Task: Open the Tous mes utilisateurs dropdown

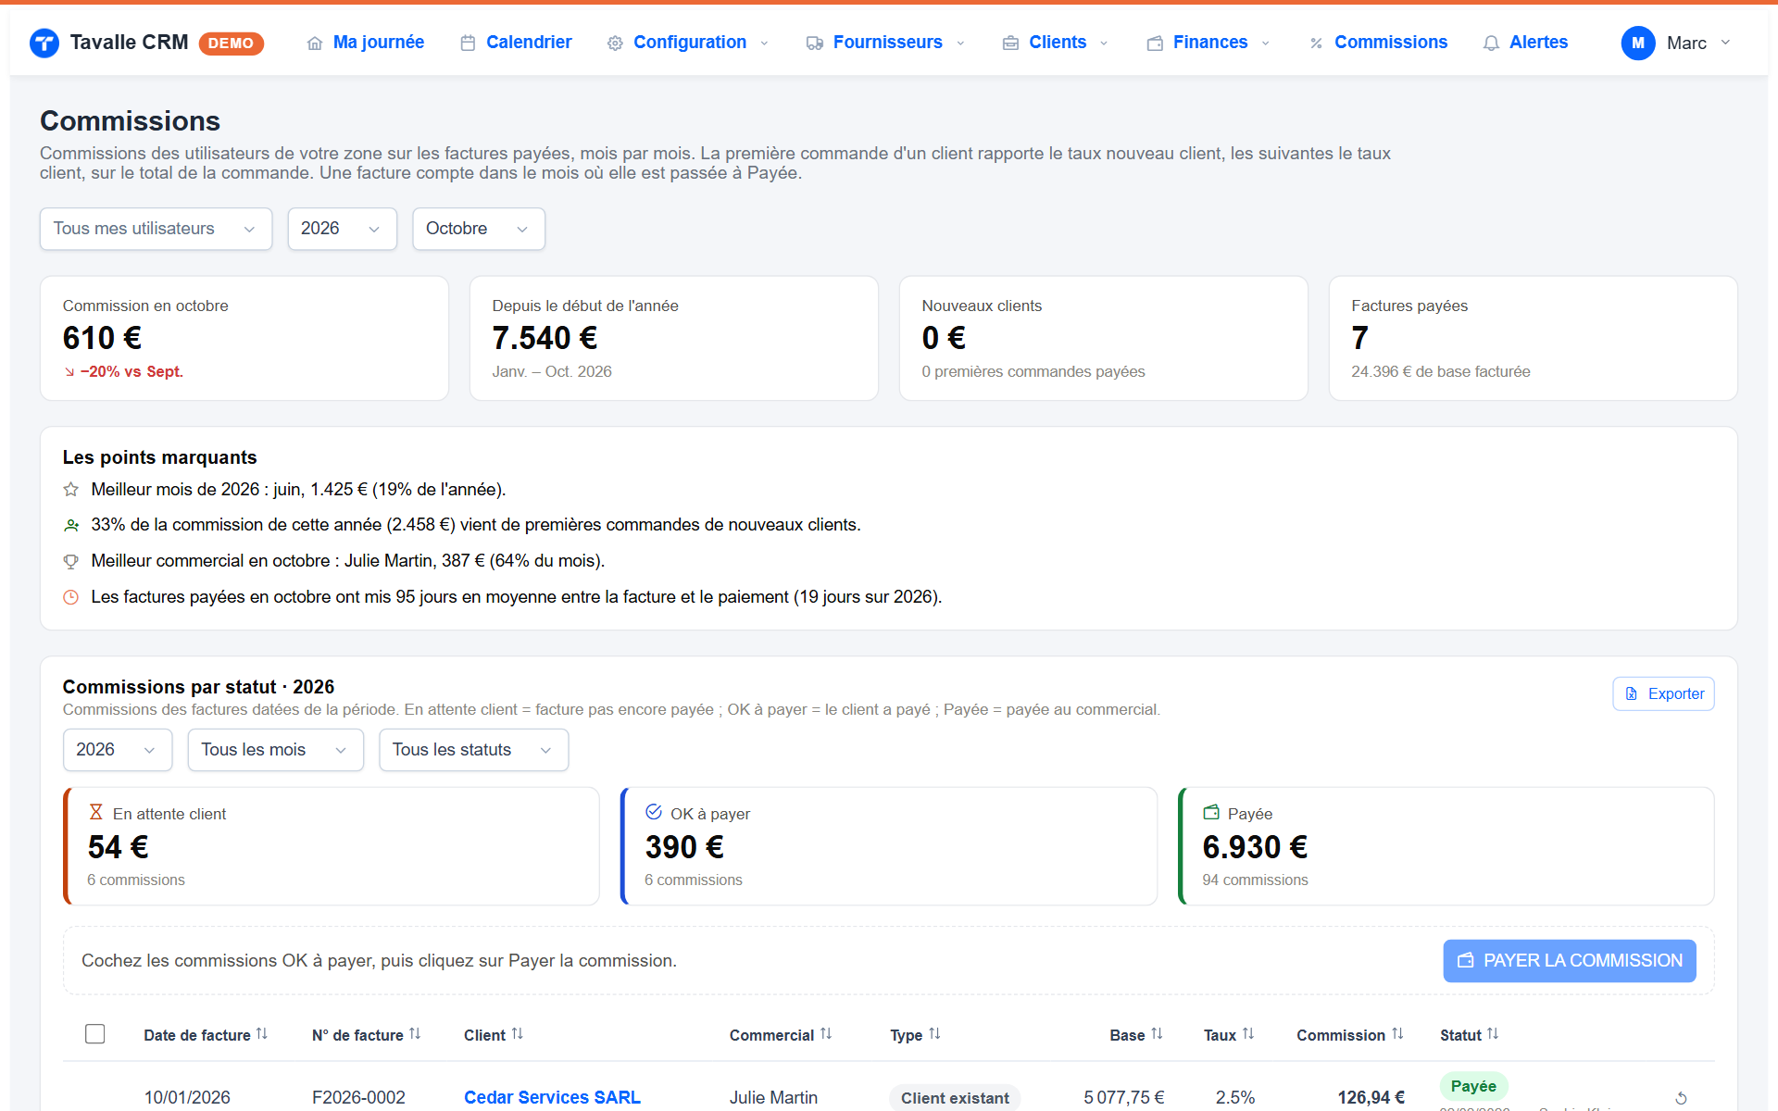Action: click(156, 229)
